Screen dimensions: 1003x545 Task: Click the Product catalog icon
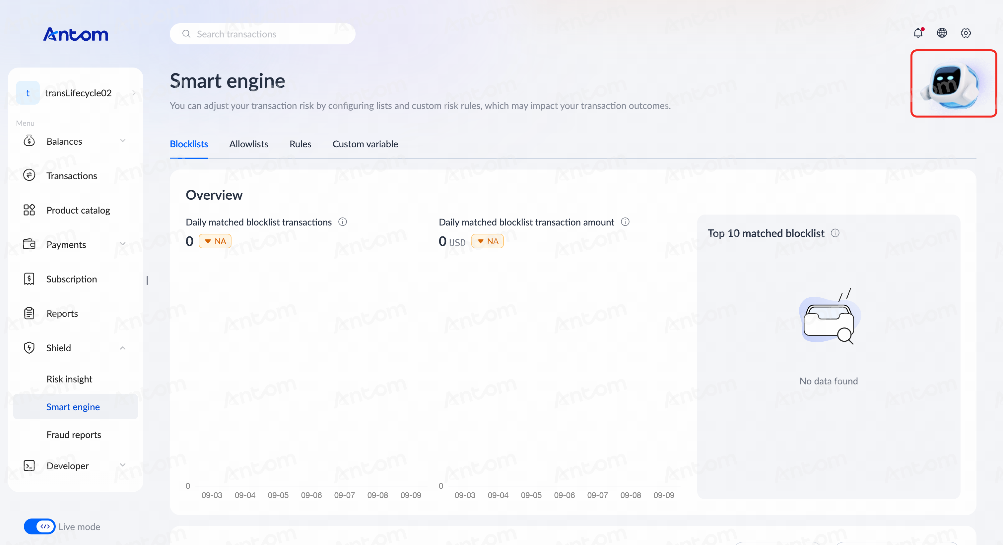coord(29,210)
